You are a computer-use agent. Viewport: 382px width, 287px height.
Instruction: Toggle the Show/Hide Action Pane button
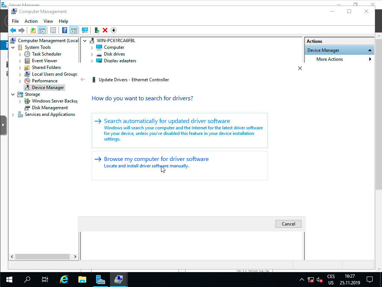pos(73,30)
